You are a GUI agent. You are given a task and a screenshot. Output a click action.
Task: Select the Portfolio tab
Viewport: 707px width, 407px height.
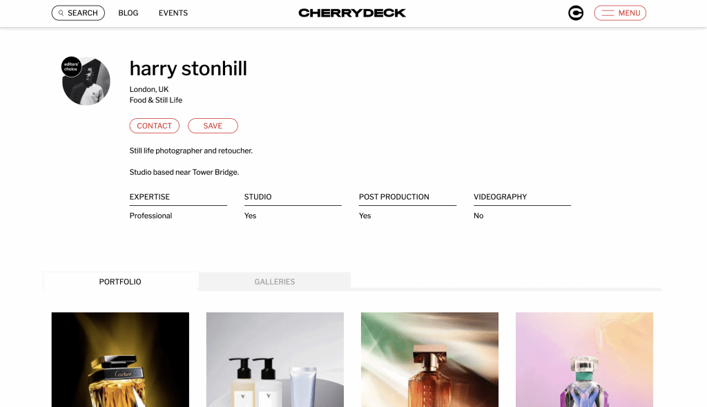point(120,281)
